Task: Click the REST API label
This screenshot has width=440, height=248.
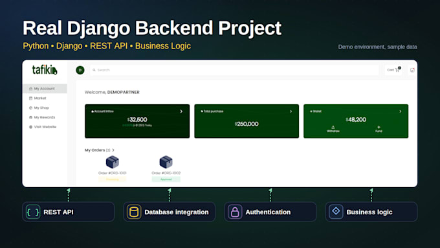Action: click(58, 212)
